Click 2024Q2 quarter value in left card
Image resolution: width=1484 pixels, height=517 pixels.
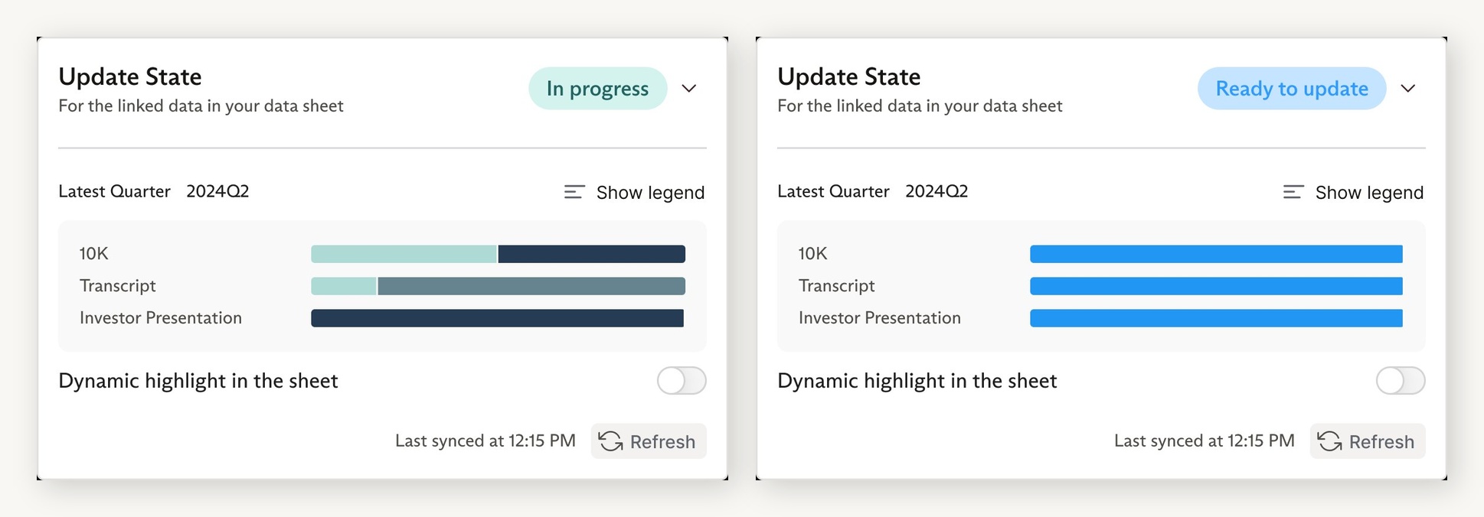coord(217,191)
